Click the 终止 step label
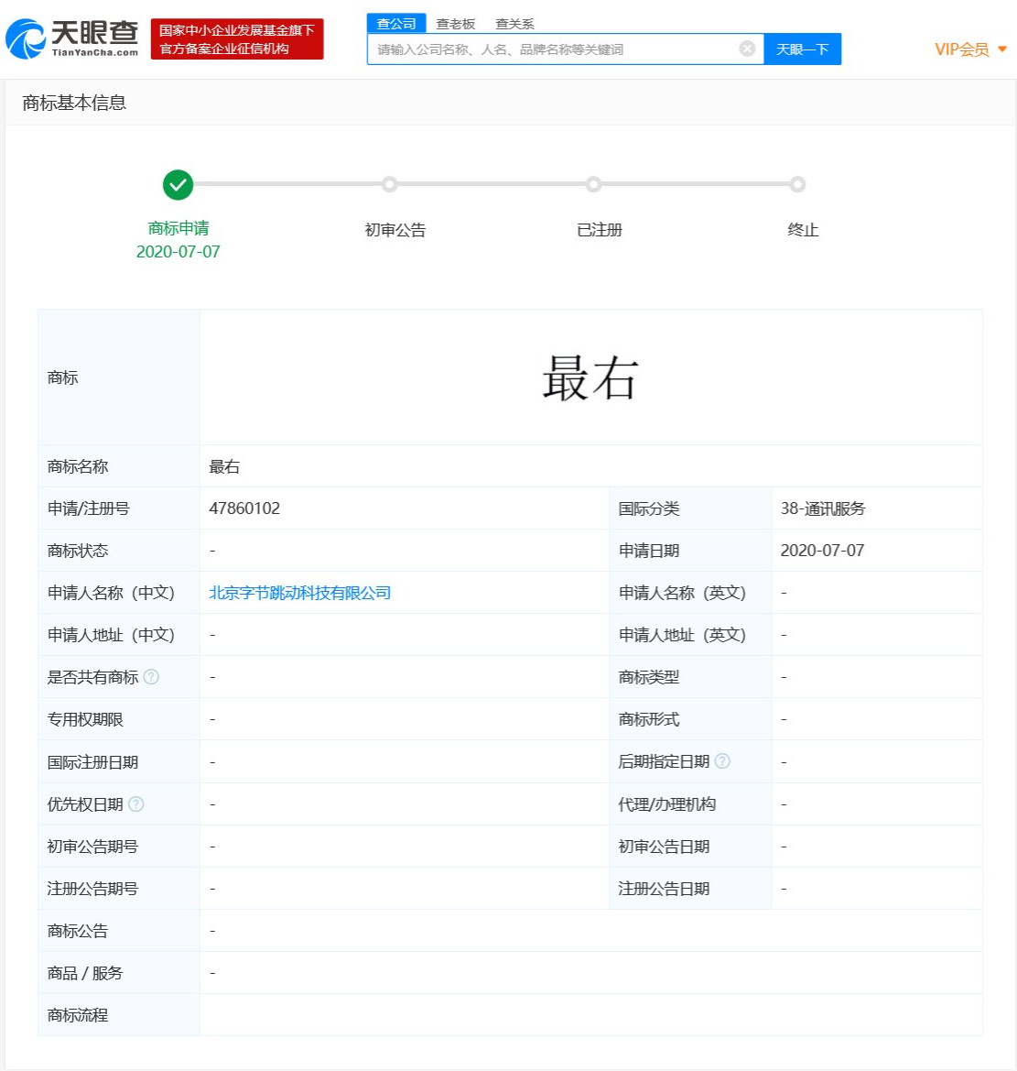 pyautogui.click(x=803, y=230)
